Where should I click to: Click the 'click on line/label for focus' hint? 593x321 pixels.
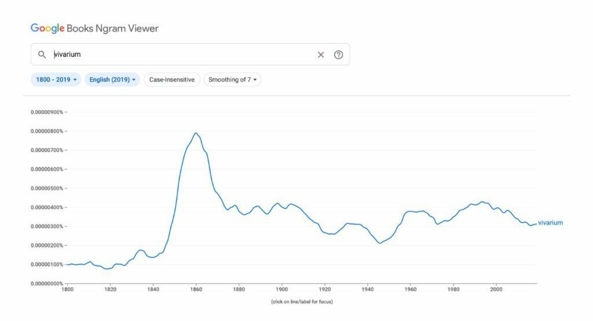(302, 302)
